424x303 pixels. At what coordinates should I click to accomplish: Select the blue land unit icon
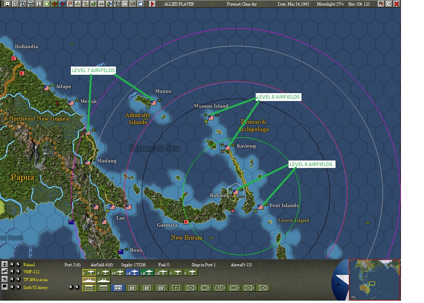(x=118, y=288)
